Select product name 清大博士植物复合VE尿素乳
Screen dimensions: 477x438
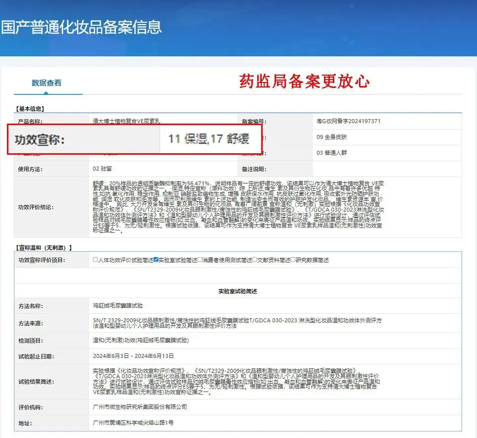126,121
